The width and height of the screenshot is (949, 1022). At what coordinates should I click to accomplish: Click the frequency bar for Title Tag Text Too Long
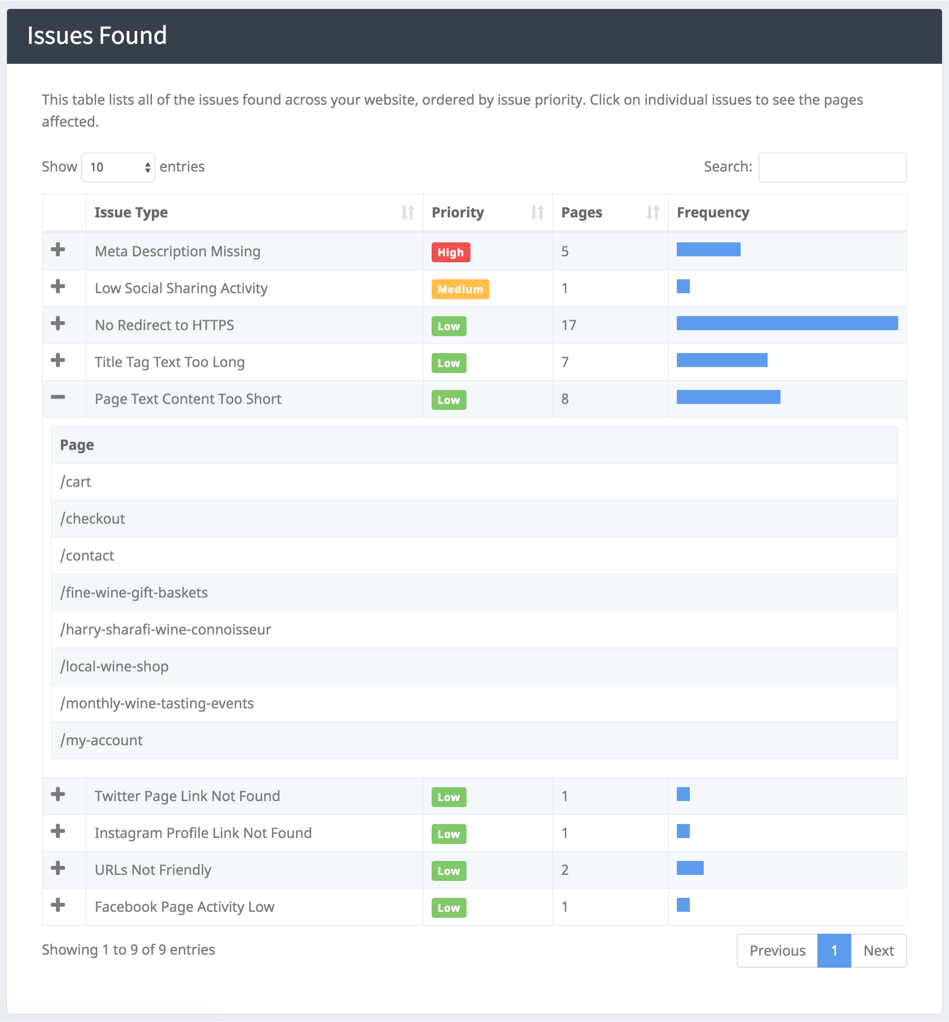[x=722, y=360]
